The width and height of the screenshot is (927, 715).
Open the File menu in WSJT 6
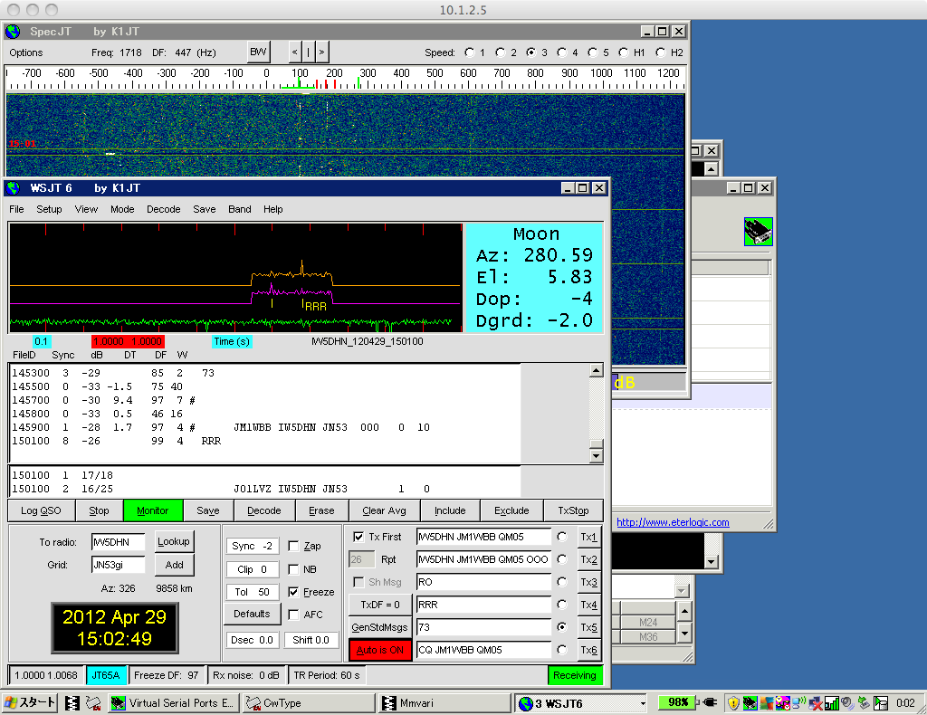click(16, 209)
